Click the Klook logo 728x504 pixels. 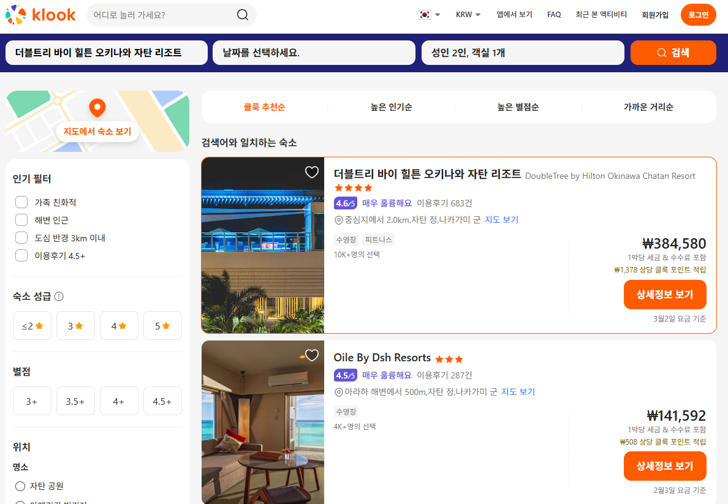[x=40, y=15]
